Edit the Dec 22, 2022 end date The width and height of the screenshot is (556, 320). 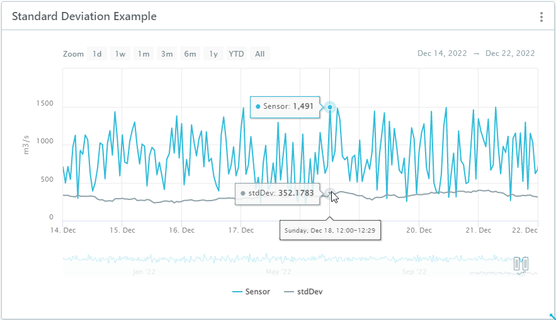[x=510, y=53]
